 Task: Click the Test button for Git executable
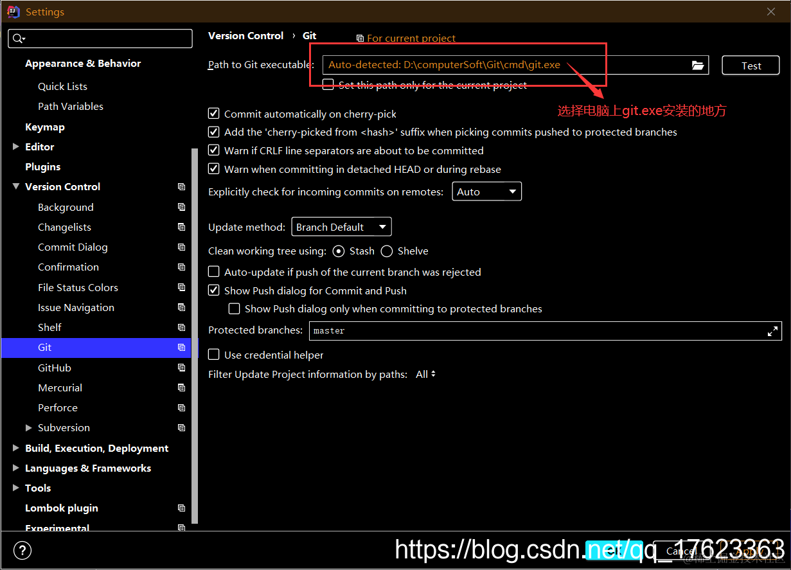(x=751, y=66)
